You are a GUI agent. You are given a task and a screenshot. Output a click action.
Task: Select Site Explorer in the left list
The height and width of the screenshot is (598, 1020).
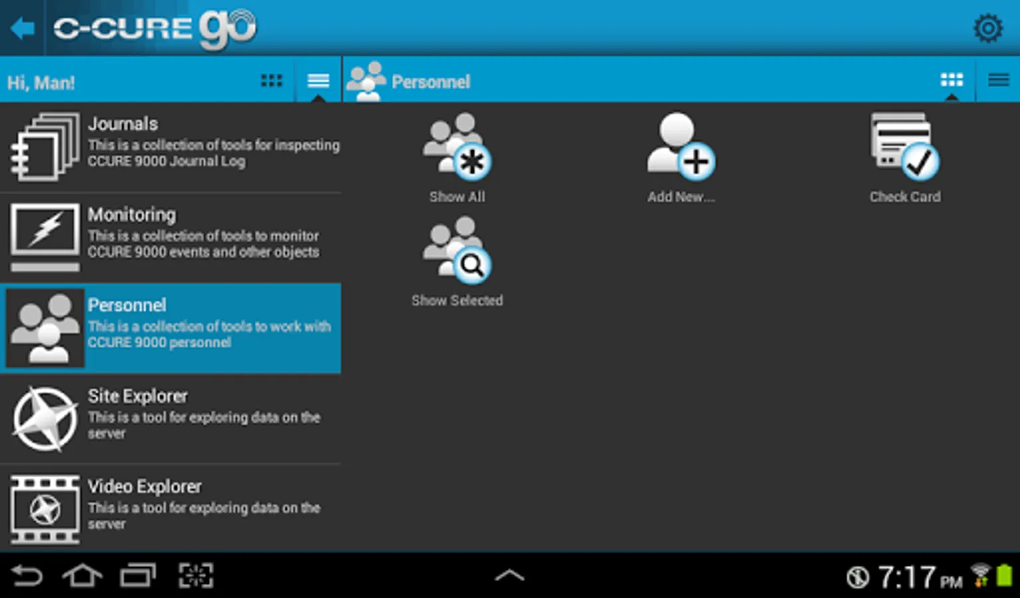pyautogui.click(x=171, y=419)
